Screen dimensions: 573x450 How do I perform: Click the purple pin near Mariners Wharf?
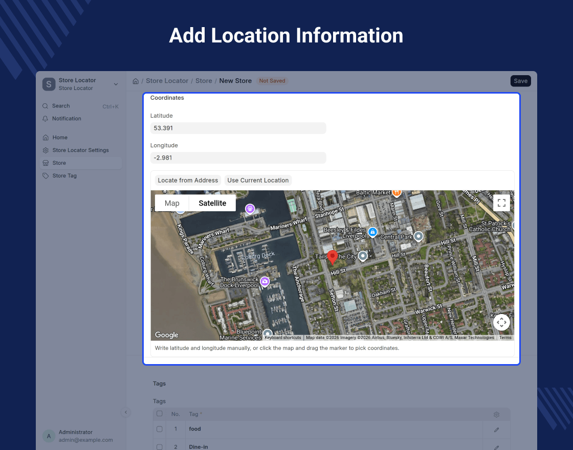tap(250, 209)
